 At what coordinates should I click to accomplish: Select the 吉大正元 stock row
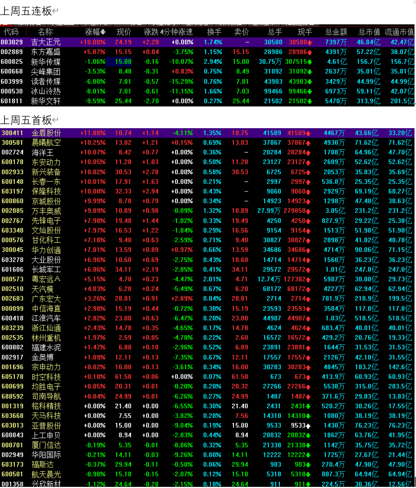[x=207, y=42]
